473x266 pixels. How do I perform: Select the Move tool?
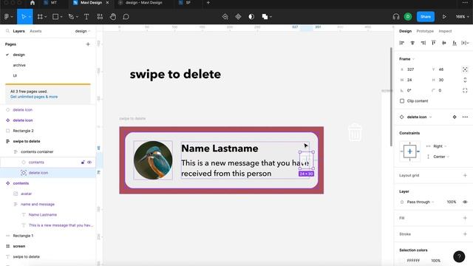click(x=24, y=16)
